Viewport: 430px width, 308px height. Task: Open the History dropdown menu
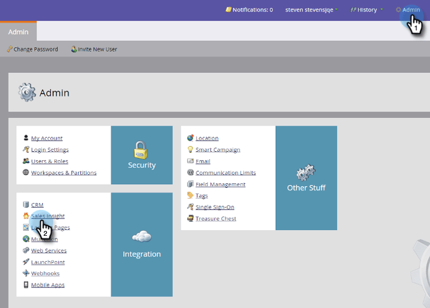pyautogui.click(x=366, y=10)
